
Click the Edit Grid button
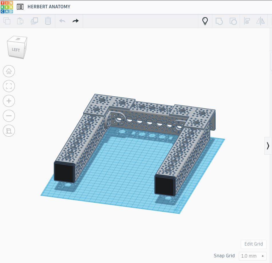(x=254, y=244)
